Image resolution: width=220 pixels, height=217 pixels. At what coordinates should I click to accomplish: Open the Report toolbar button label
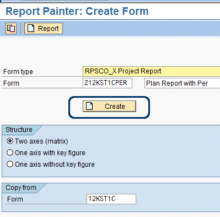pyautogui.click(x=48, y=29)
